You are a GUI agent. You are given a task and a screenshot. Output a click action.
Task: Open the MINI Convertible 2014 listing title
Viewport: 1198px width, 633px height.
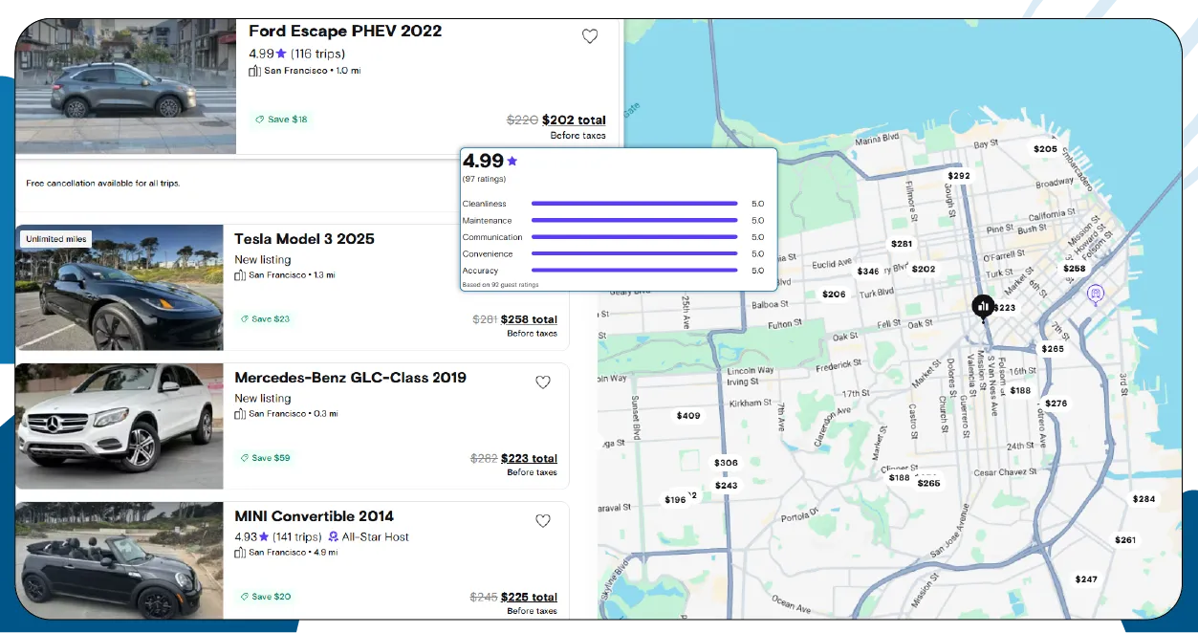coord(315,516)
